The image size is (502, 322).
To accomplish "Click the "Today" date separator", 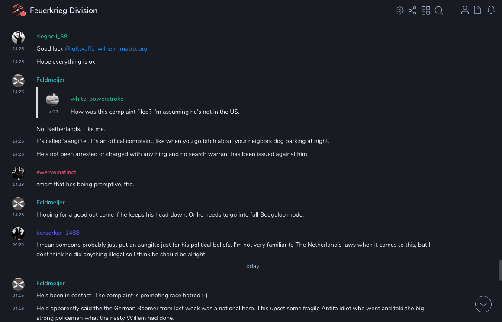I will point(251,266).
